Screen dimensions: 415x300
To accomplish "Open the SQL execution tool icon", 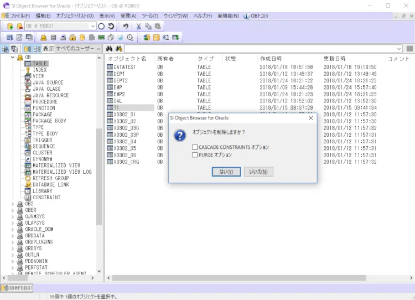I will pyautogui.click(x=10, y=38).
